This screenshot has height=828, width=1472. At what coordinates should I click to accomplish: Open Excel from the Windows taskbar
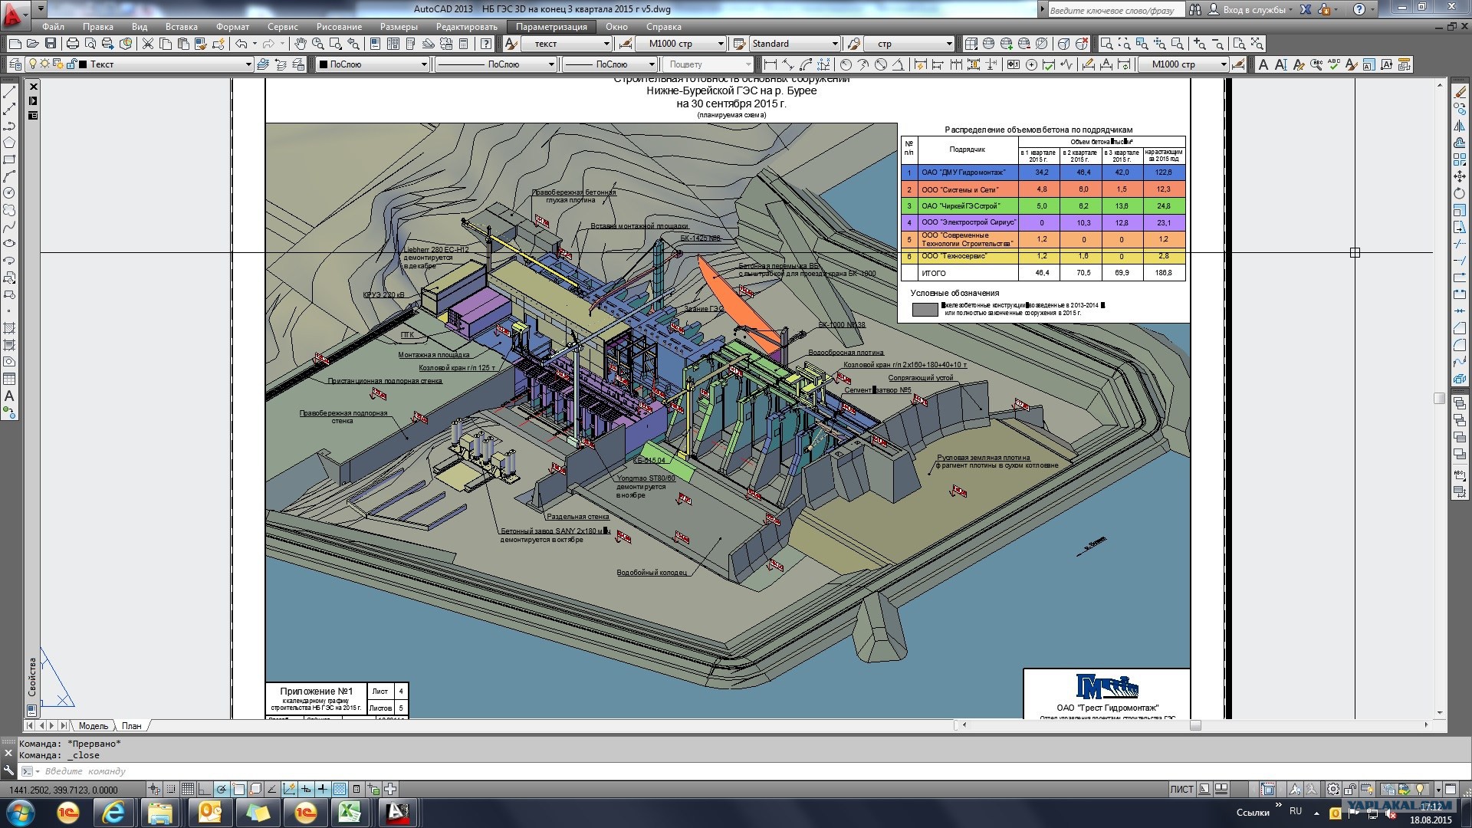[350, 813]
